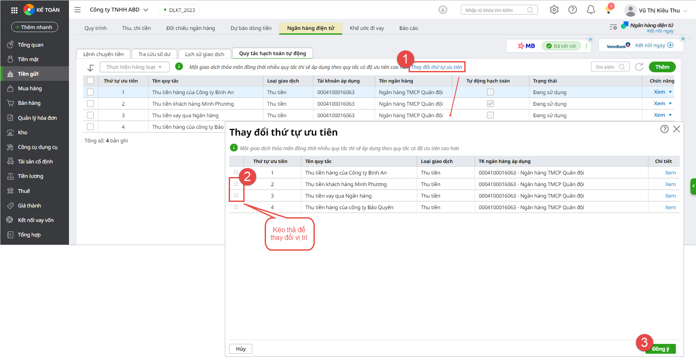Click the MB bank three-dot options icon
The image size is (696, 361).
point(586,46)
